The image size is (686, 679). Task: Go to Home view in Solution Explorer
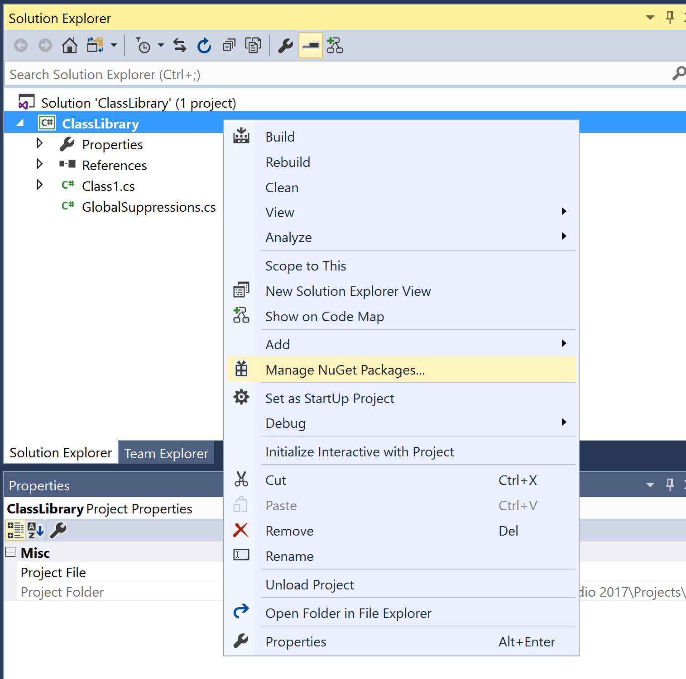(69, 46)
